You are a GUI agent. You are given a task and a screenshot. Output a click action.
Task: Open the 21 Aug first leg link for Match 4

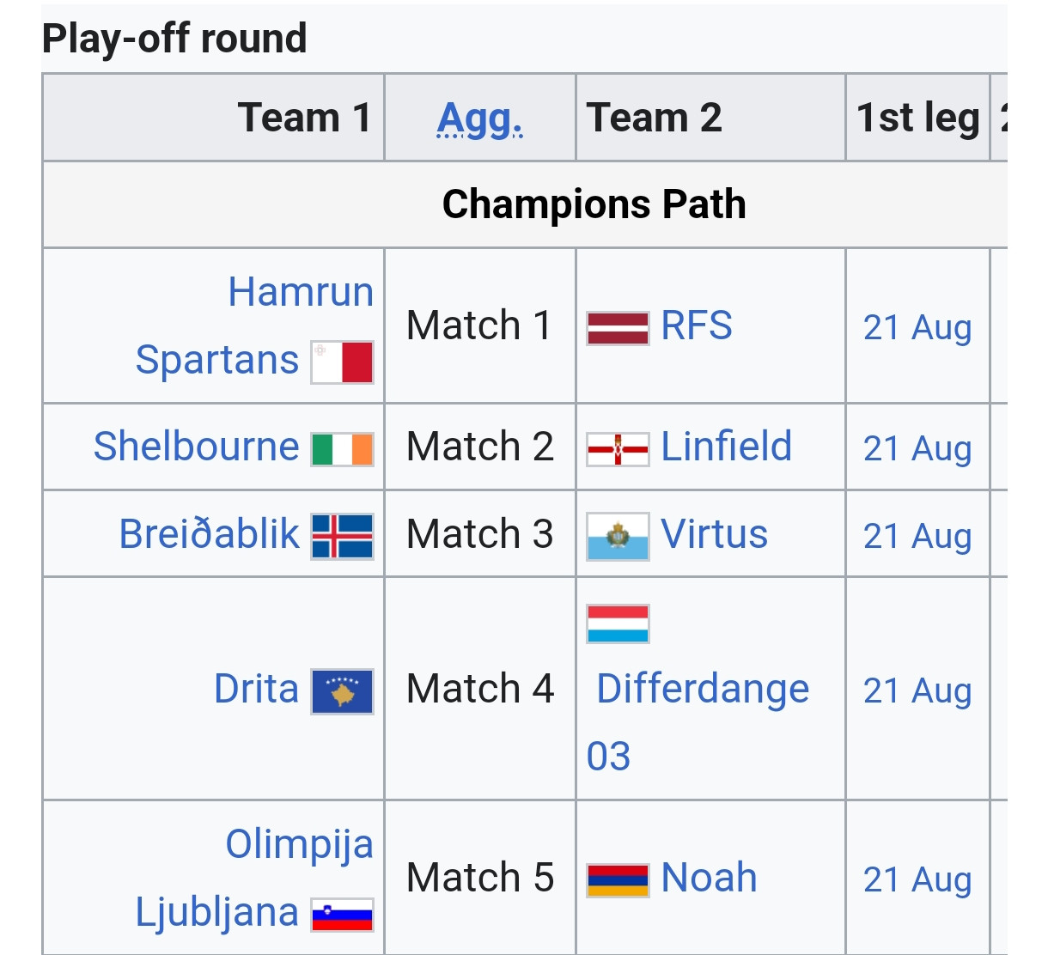coord(917,690)
